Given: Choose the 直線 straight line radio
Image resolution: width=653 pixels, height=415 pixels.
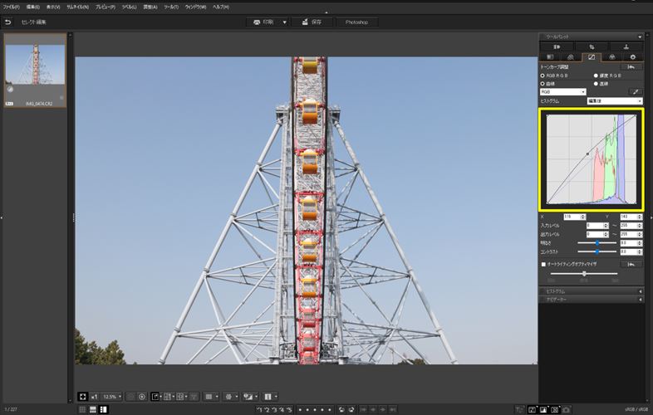Looking at the screenshot, I should (x=596, y=84).
